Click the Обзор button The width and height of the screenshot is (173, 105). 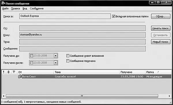point(161,16)
